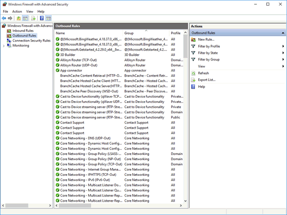Click the window's firewall title bar icon
The width and height of the screenshot is (287, 215).
[4, 4]
